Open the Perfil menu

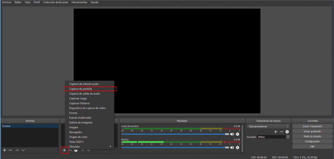(37, 2)
